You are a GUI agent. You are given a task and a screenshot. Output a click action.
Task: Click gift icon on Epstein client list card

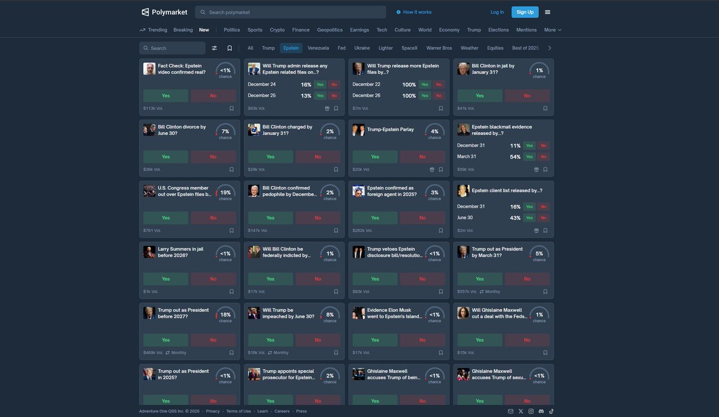[536, 230]
